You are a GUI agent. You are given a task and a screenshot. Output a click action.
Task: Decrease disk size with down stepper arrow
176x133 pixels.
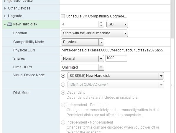click(x=101, y=26)
